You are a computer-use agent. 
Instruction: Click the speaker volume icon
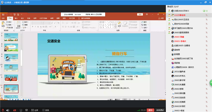pyautogui.click(x=8, y=110)
